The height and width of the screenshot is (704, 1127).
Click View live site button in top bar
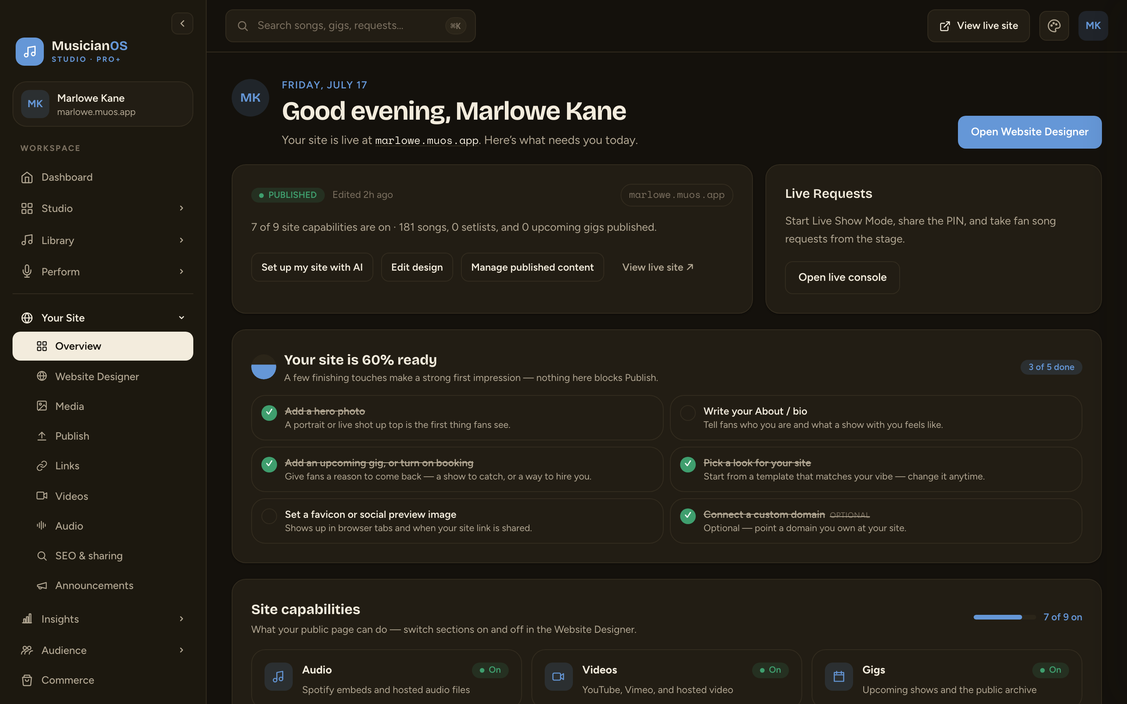coord(978,26)
